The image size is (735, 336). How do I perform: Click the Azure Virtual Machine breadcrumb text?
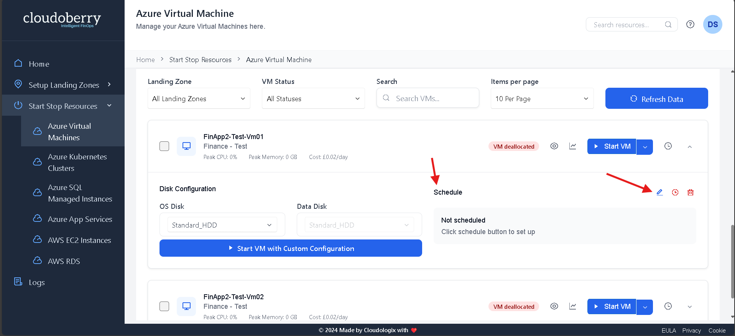[279, 60]
